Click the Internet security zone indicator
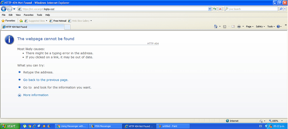 [x=232, y=121]
